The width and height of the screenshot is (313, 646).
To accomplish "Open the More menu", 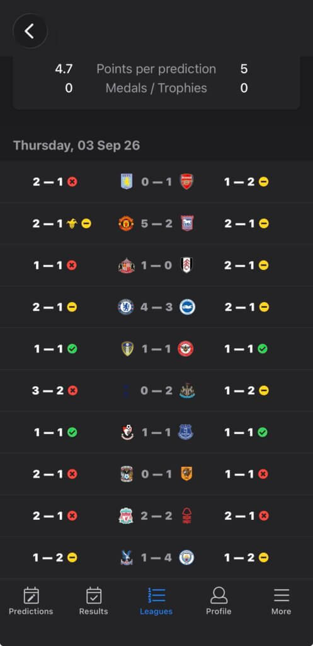I will point(282,601).
